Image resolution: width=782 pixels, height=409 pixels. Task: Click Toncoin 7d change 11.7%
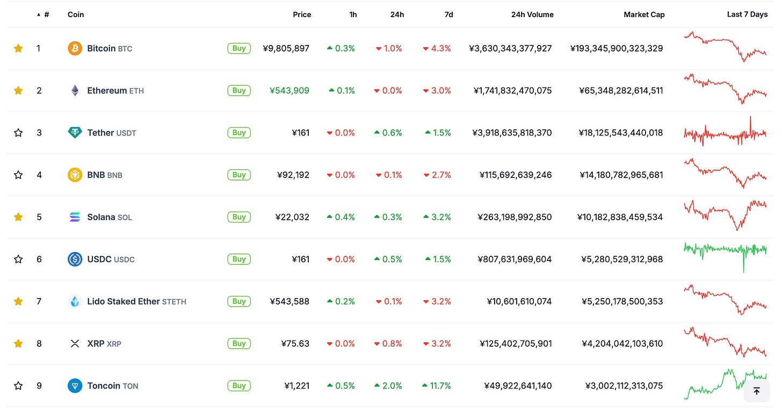coord(437,386)
